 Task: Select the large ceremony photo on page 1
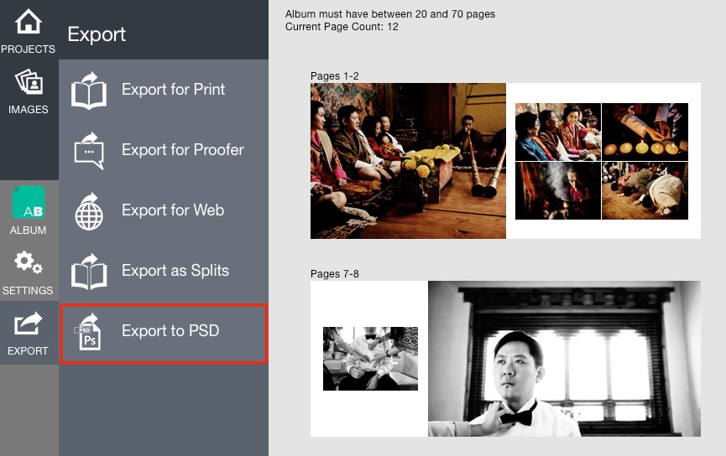tap(408, 161)
